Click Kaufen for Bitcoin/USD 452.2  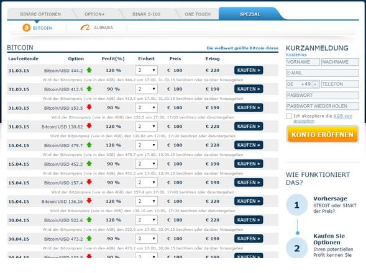pyautogui.click(x=249, y=164)
